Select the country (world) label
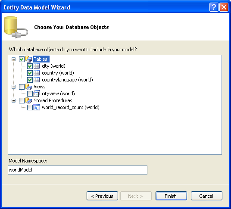This screenshot has height=209, width=231. [58, 73]
